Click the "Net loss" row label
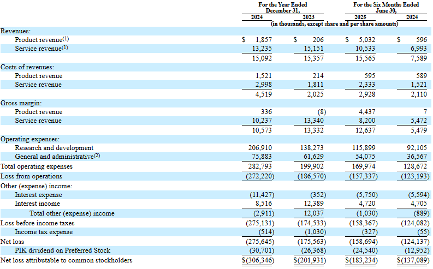Screen dimensions: 433x269 point(12,242)
